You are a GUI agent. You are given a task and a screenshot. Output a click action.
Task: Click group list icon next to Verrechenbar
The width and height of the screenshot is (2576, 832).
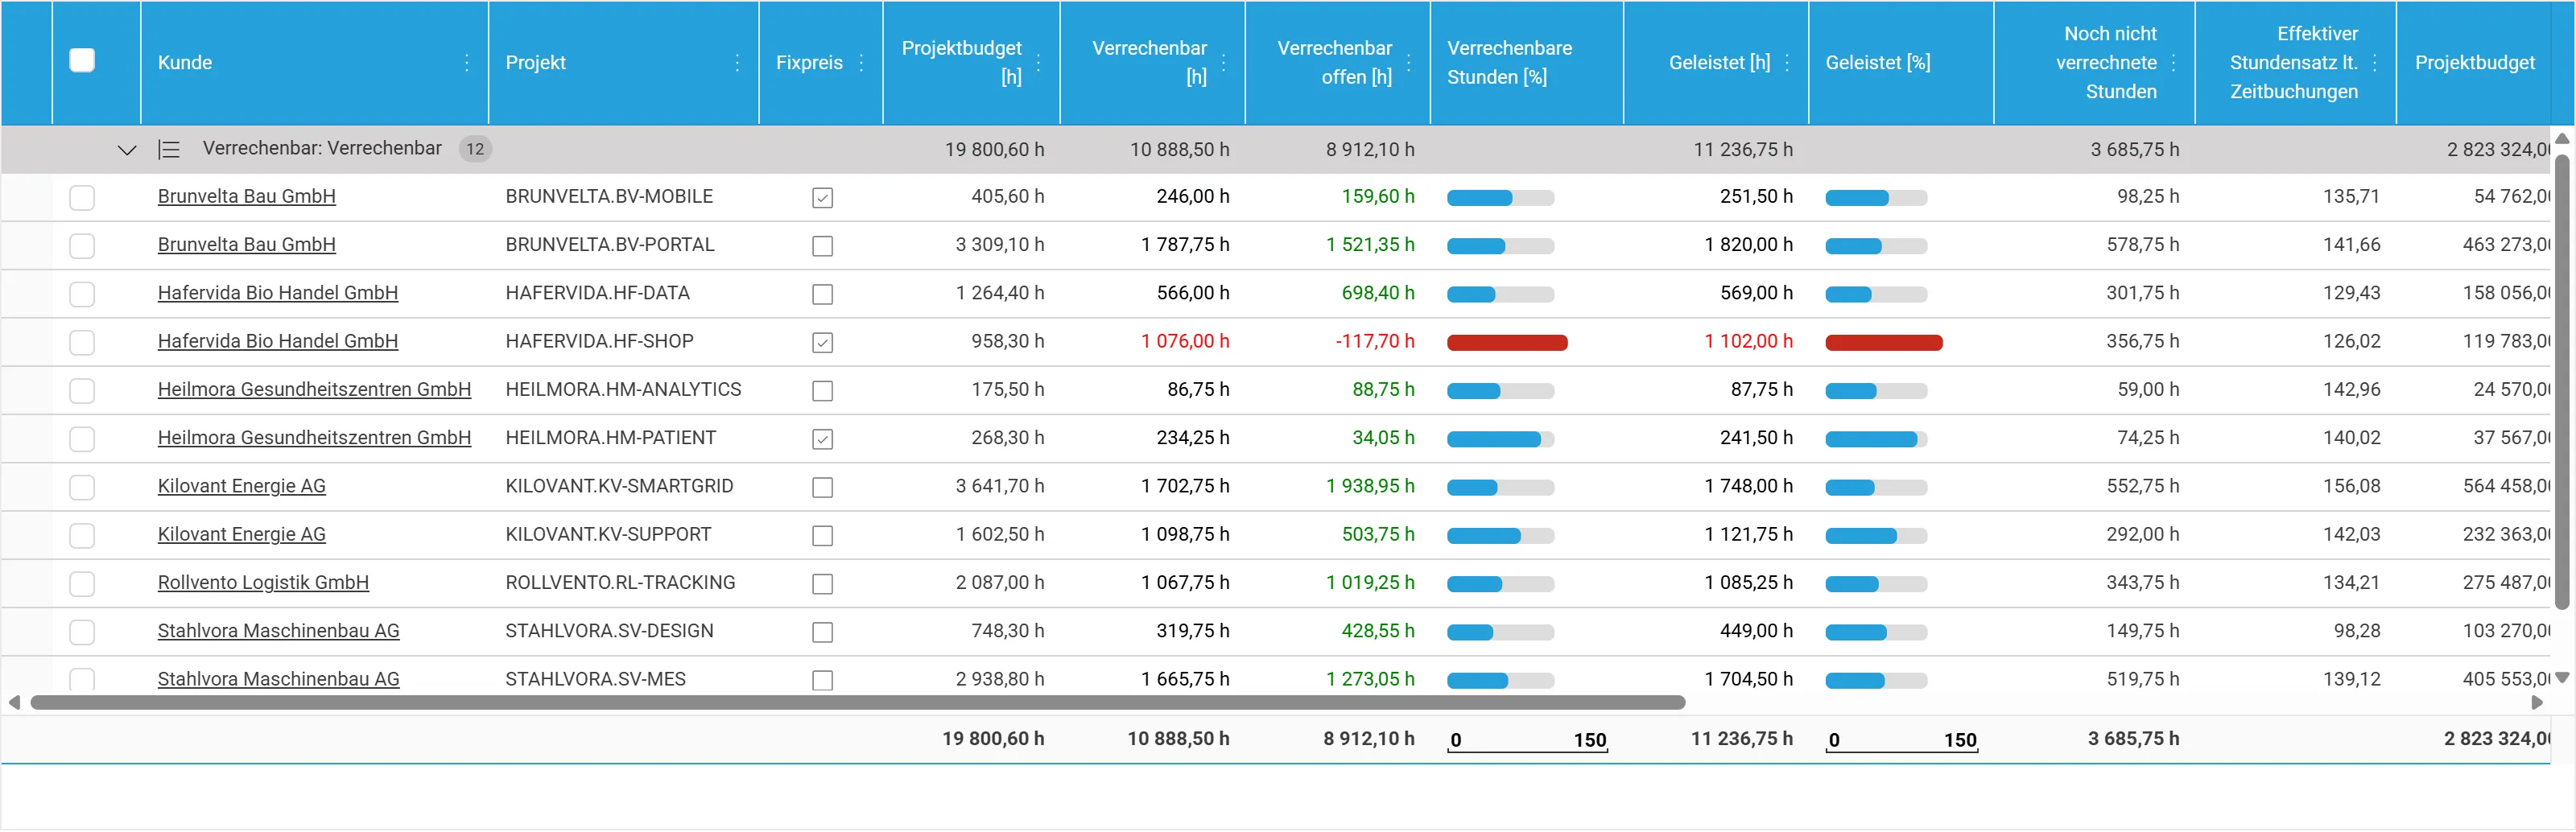point(169,150)
